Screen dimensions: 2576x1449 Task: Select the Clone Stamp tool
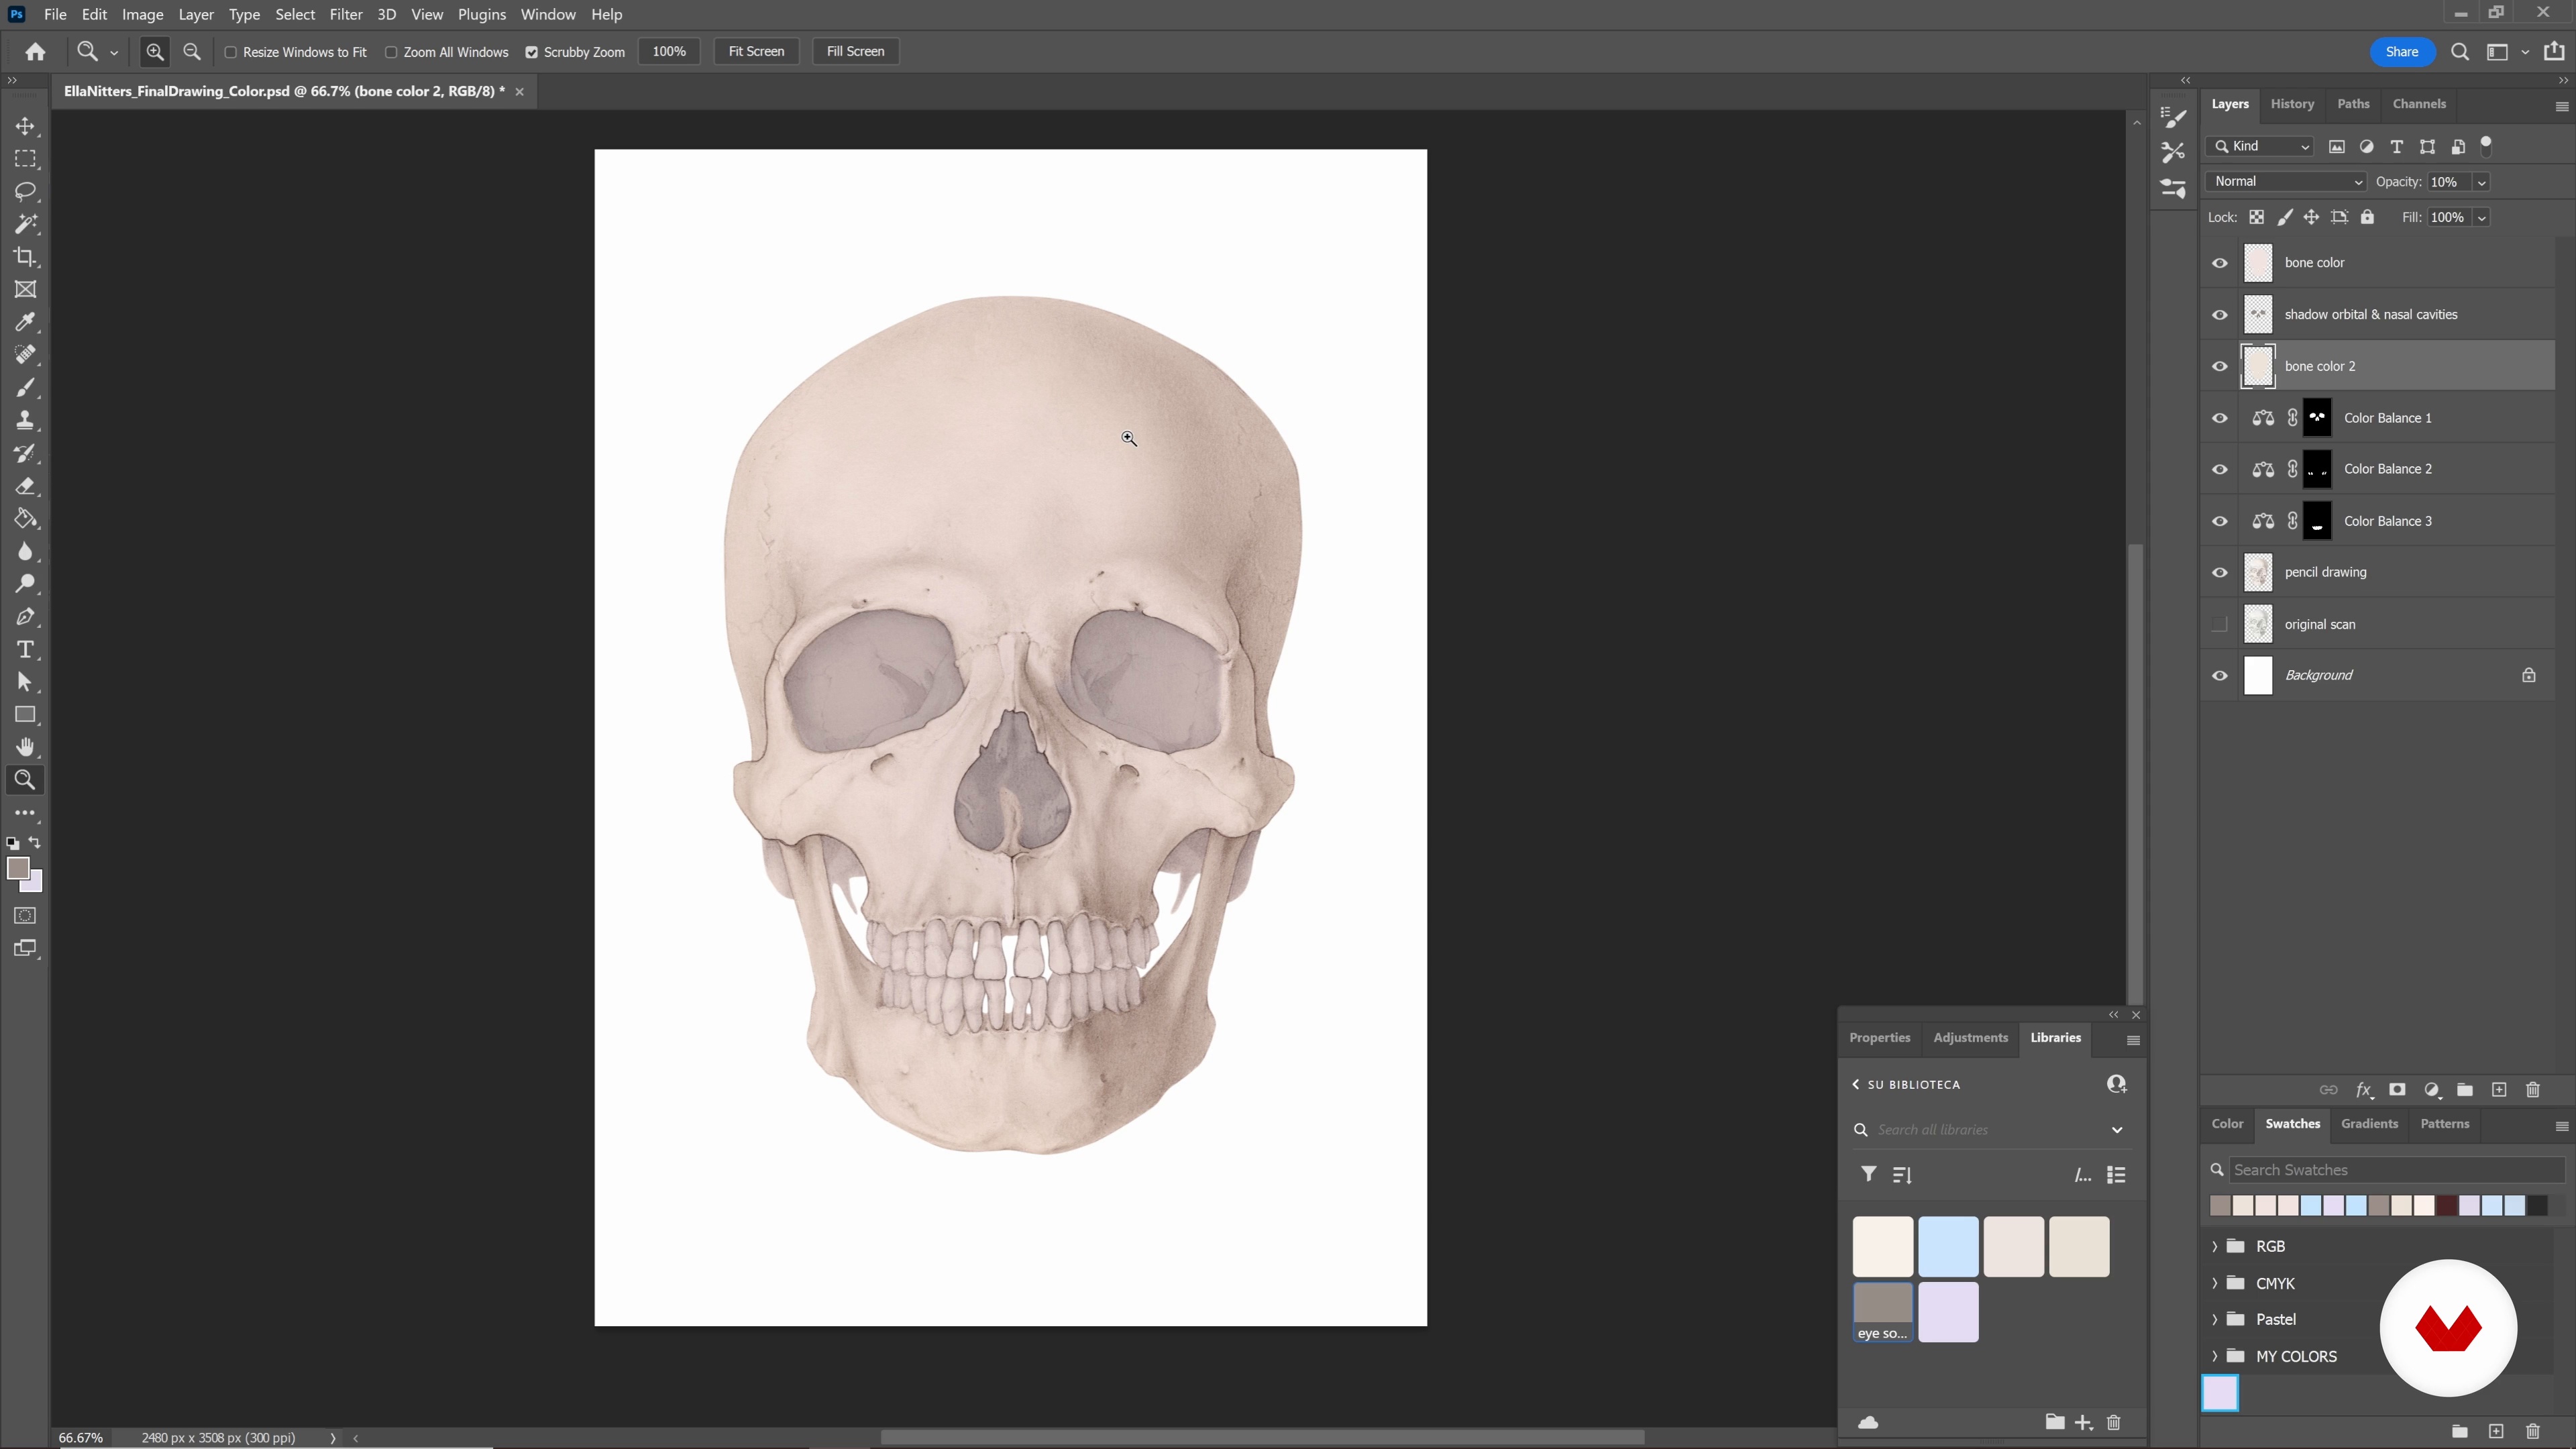click(x=25, y=420)
